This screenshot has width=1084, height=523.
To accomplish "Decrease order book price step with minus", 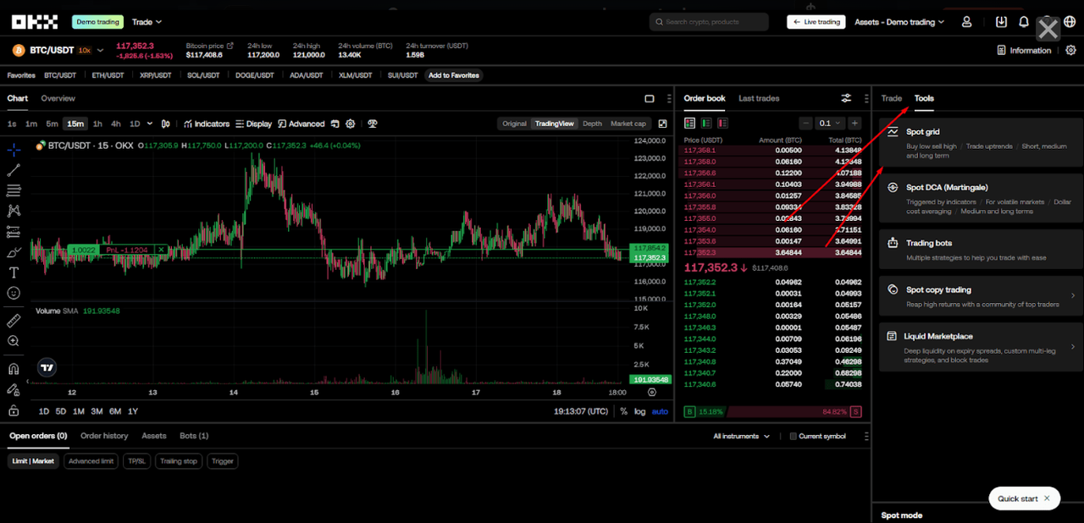I will pos(806,124).
